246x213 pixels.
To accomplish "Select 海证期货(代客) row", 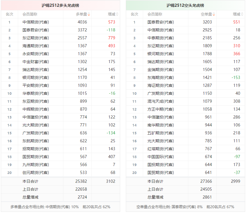I will tap(185, 85).
